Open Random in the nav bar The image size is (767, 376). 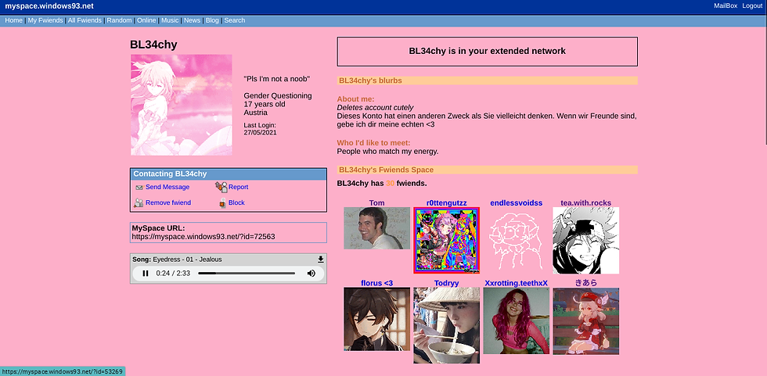(119, 20)
